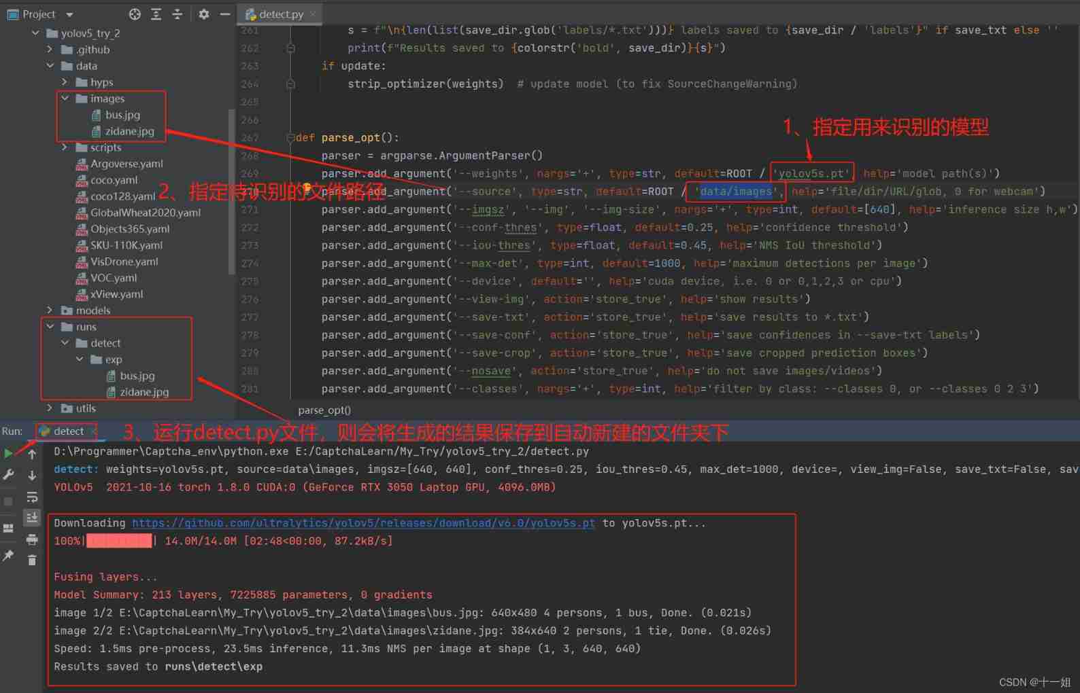Click the Expand All icon in Project toolbar

point(156,14)
